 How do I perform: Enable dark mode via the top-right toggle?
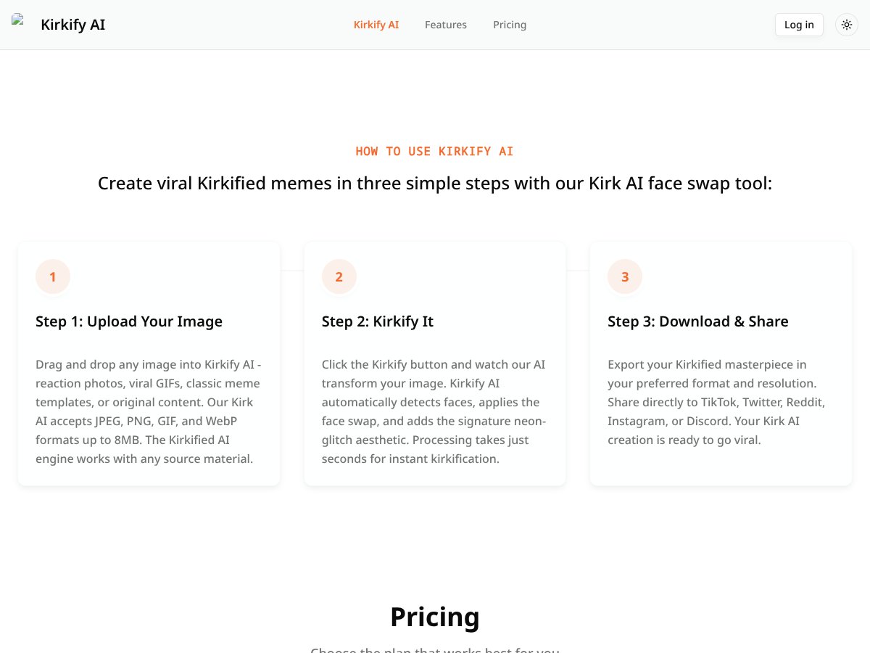846,24
